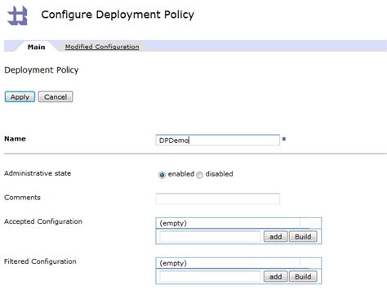Click the Filtered Configuration entry input

click(210, 276)
